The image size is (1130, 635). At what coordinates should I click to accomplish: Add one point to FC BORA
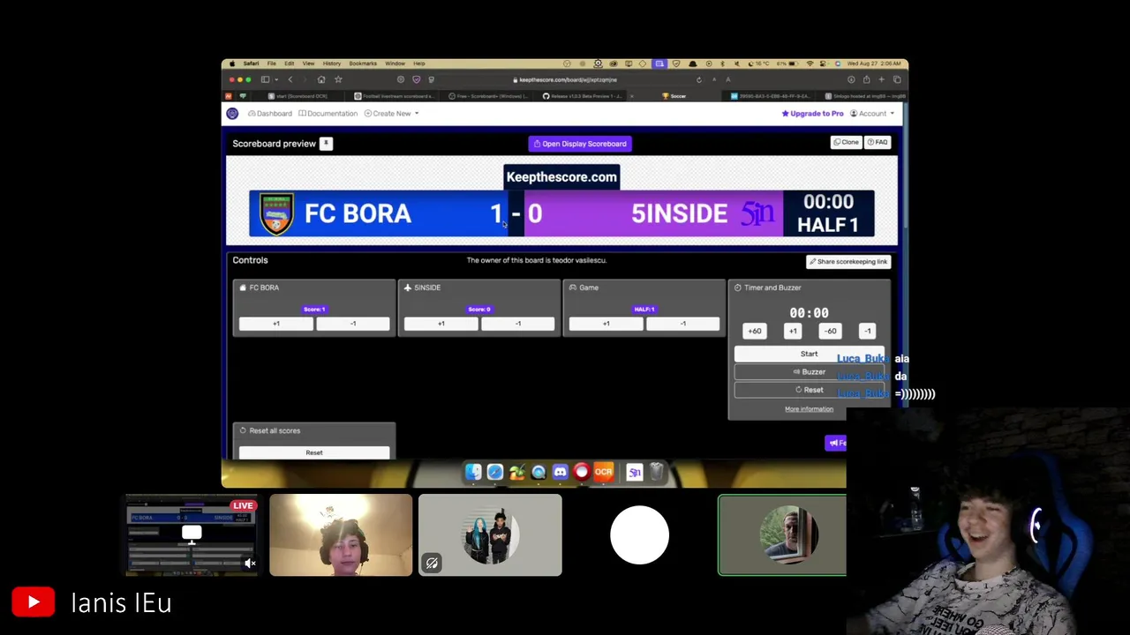tap(276, 324)
